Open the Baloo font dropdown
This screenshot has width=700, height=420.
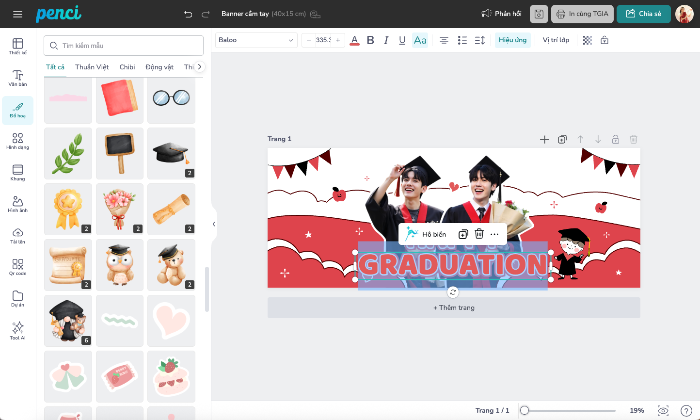point(256,40)
